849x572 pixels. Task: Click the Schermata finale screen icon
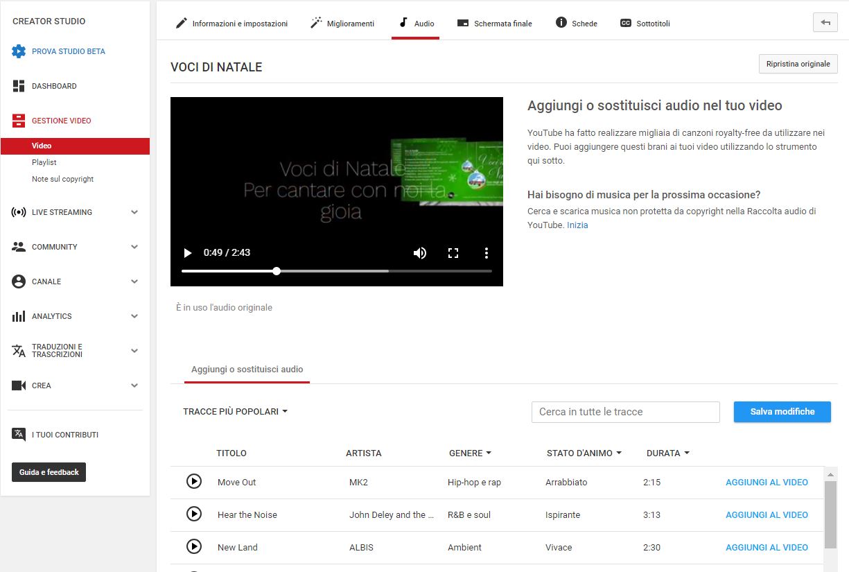(463, 23)
